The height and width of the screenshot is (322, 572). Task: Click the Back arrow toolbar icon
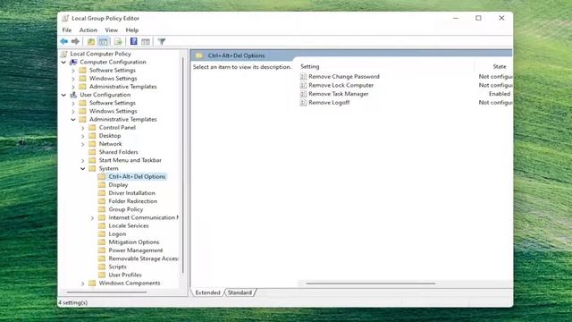64,41
